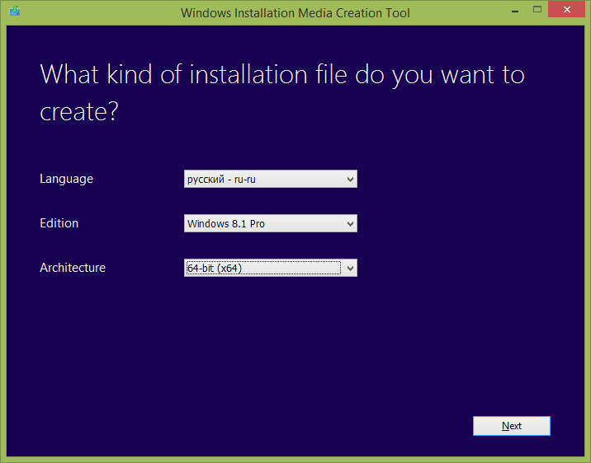Screen dimensions: 591x463
Task: Open the Edition dropdown showing Windows 8.1 Pro
Action: (270, 223)
